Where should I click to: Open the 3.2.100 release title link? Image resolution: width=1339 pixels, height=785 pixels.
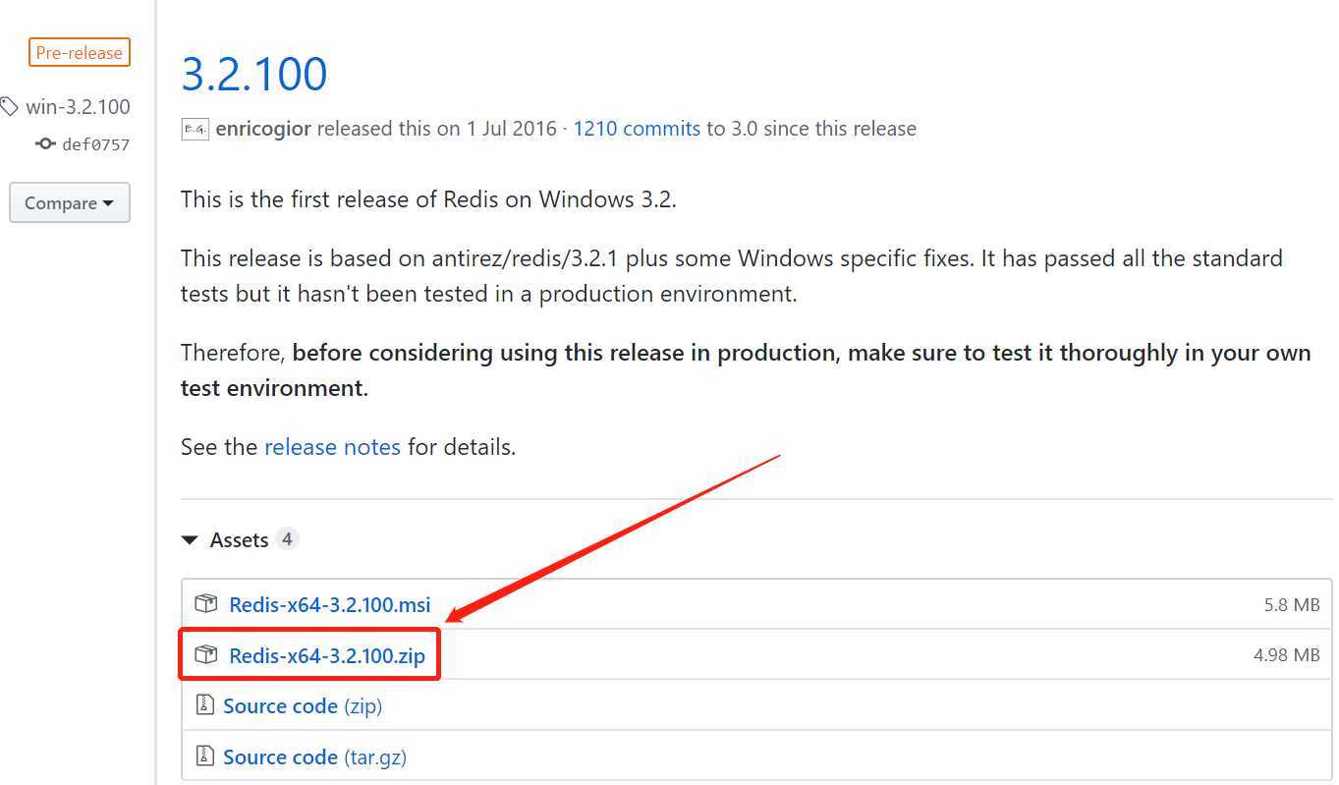point(254,75)
